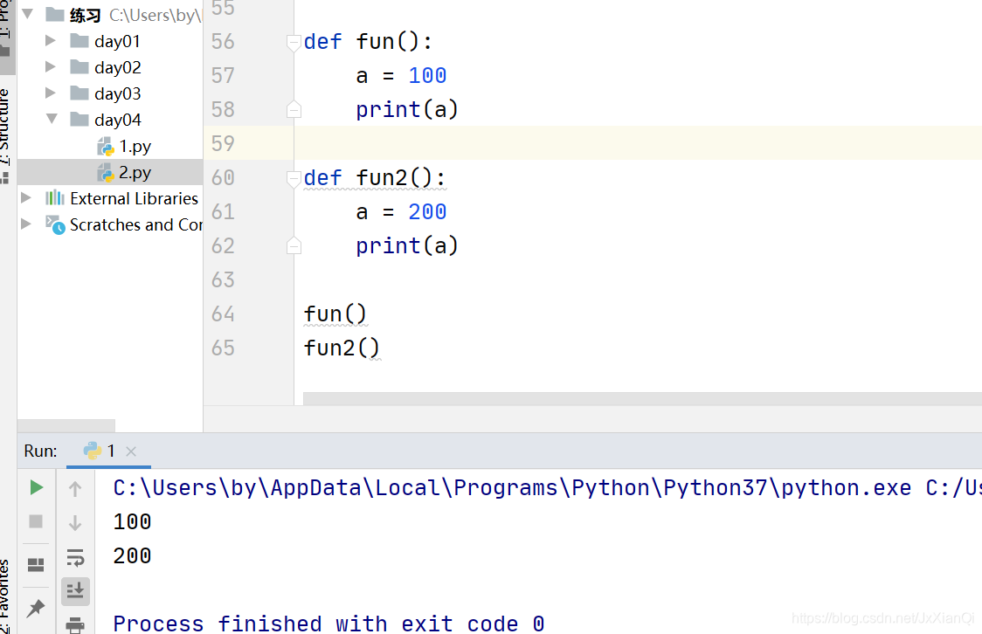Open the Structure tool window tab

(5, 134)
